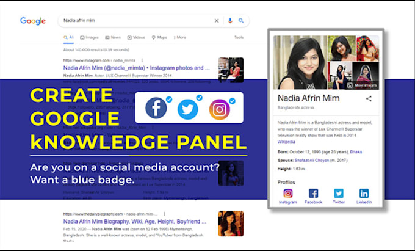Viewport: 415px width, 251px height.
Task: Switch to the Images tab
Action: 90,38
